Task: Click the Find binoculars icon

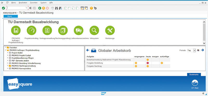Action: tap(56, 8)
